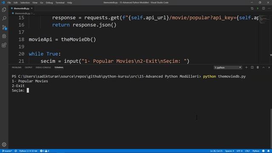
Task: Open the Source Control view
Action: pos(4,27)
